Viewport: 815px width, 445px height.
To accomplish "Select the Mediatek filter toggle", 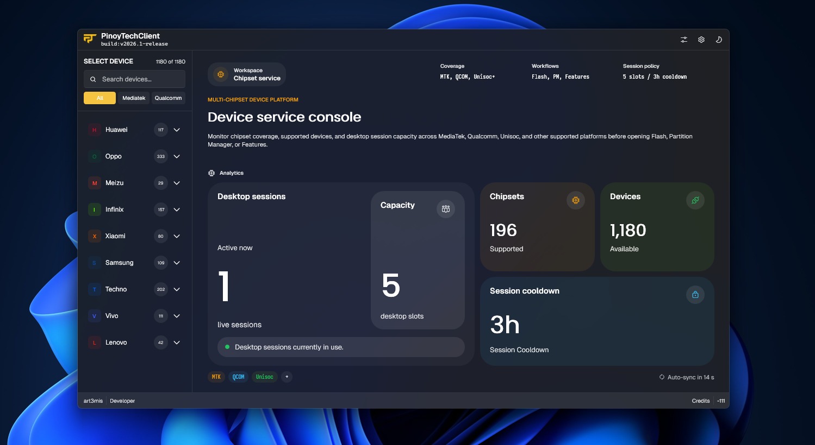I will (133, 98).
